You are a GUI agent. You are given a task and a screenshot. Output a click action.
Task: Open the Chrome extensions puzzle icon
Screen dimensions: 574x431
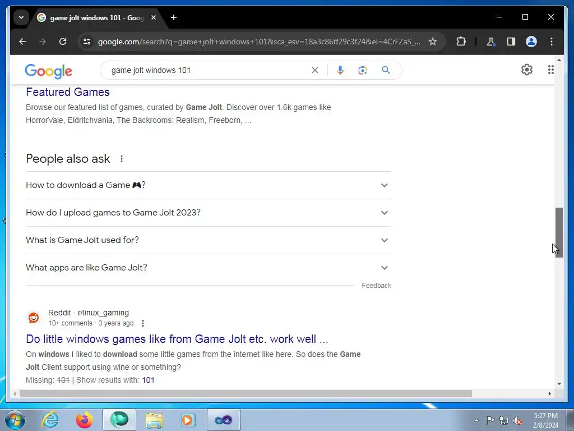pyautogui.click(x=461, y=42)
